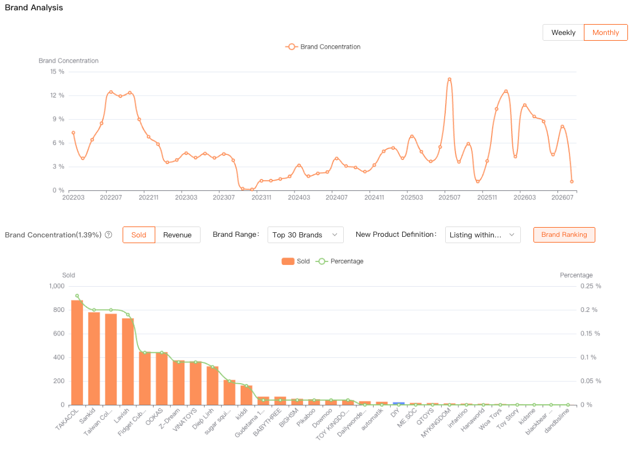This screenshot has height=449, width=636.
Task: Click the 202411 x-axis label
Action: 374,197
